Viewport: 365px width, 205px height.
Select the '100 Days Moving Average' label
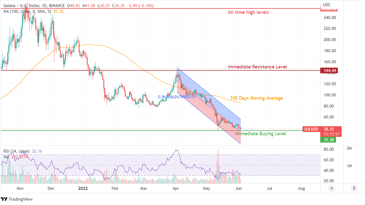click(256, 98)
